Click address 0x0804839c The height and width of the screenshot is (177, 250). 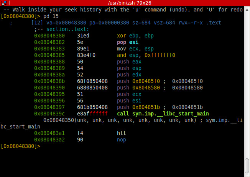point(49,114)
